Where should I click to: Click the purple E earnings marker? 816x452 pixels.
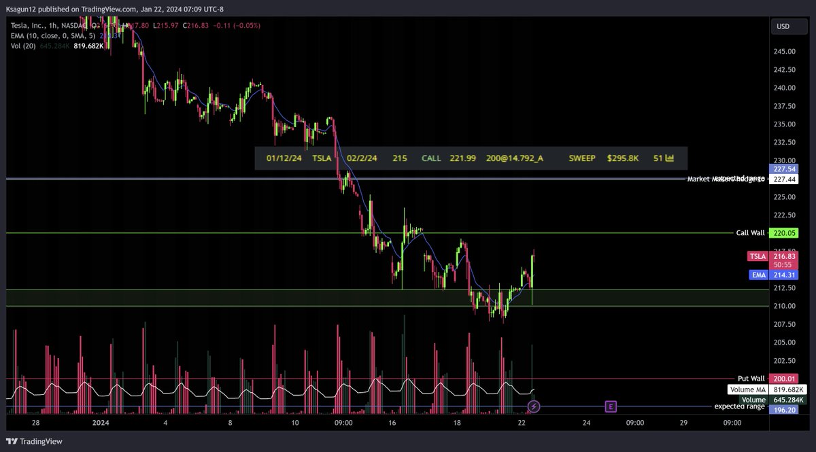tap(611, 406)
